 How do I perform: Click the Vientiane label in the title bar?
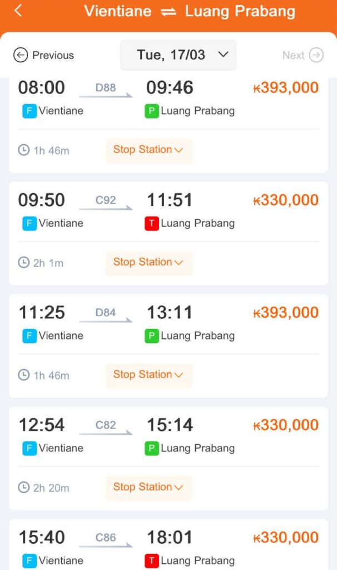coord(118,11)
